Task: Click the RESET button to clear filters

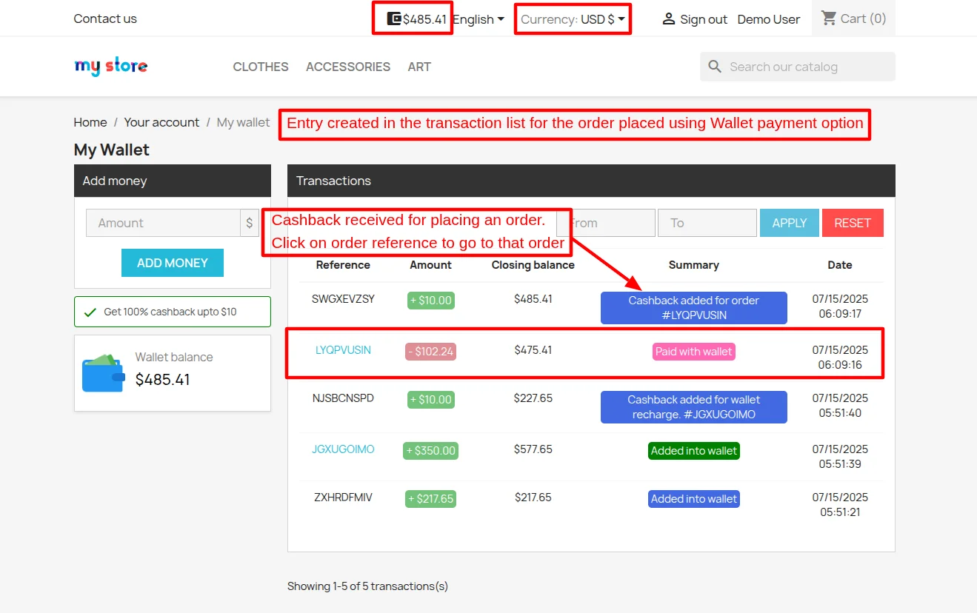Action: (x=853, y=222)
